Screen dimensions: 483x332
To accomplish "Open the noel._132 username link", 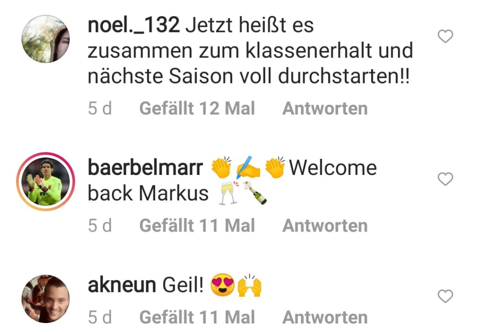I will click(x=133, y=25).
